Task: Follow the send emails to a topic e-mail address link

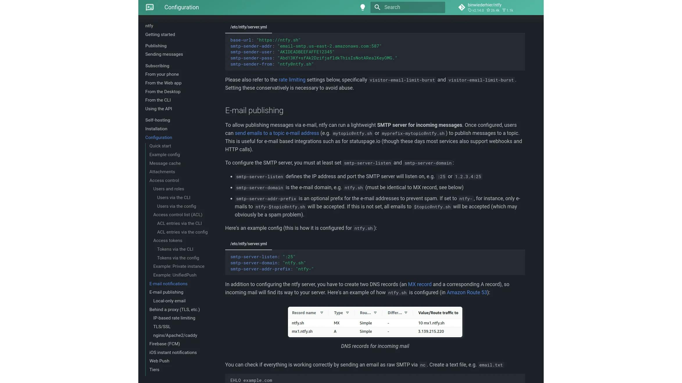Action: pos(277,133)
